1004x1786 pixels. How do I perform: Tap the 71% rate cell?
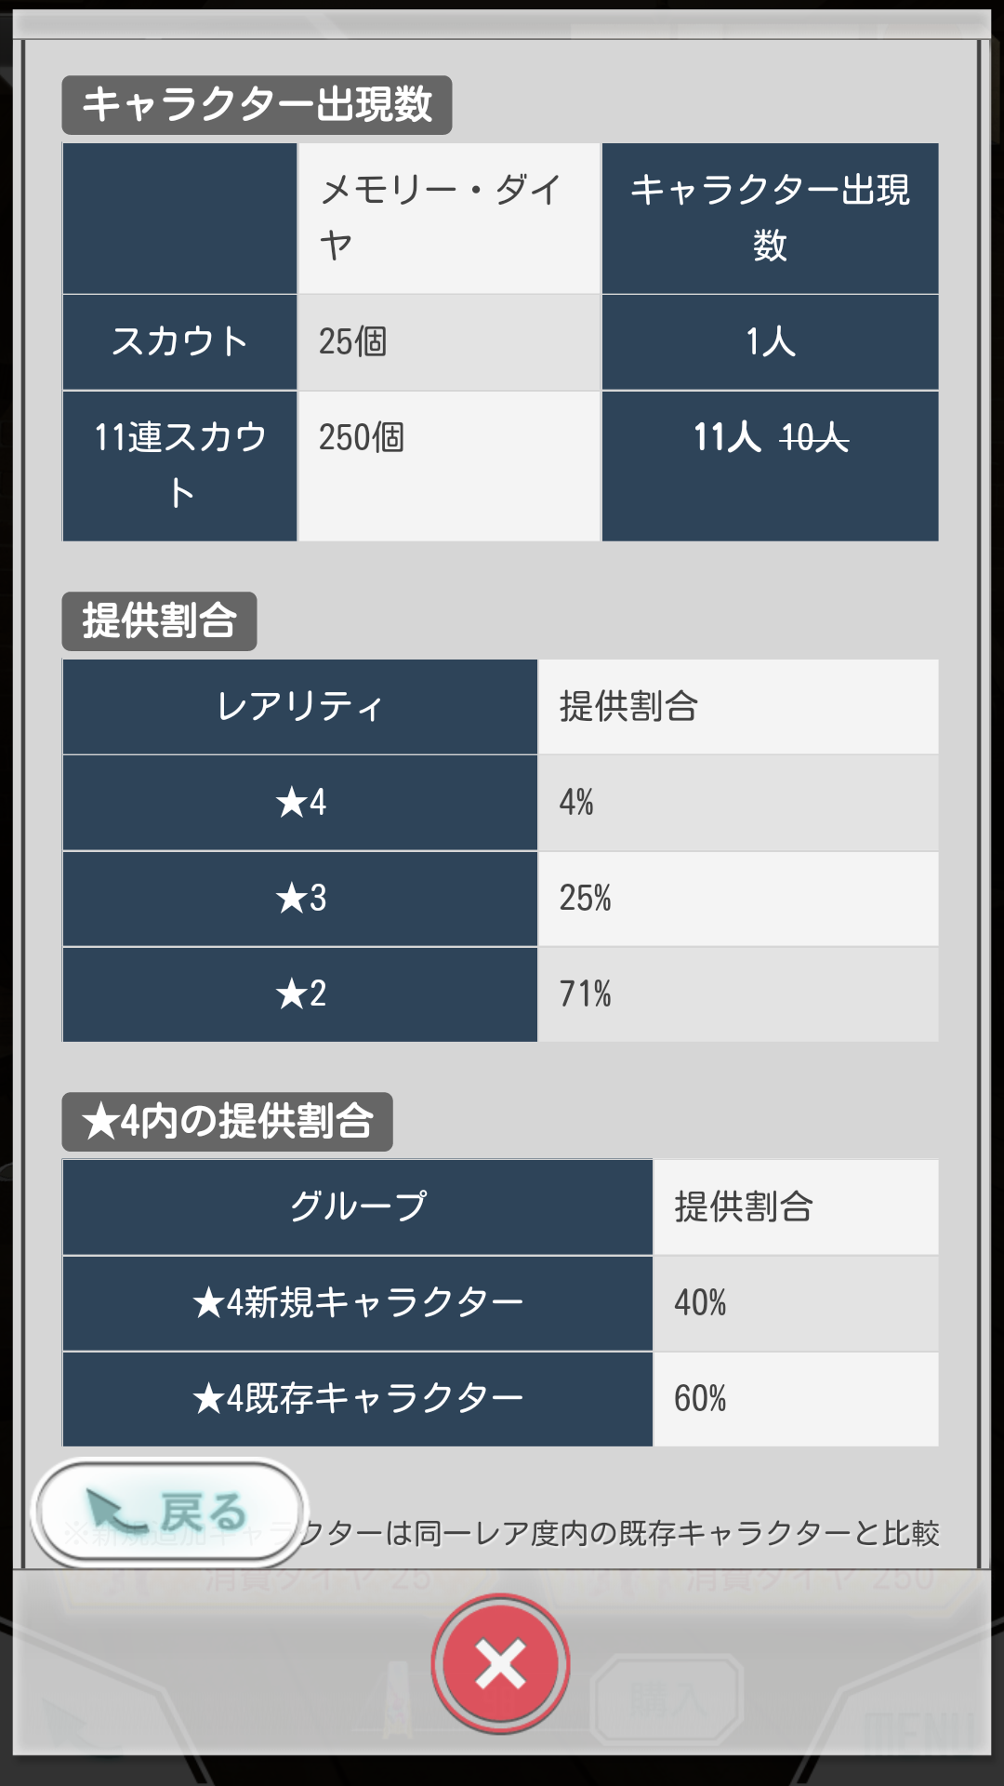pyautogui.click(x=738, y=994)
